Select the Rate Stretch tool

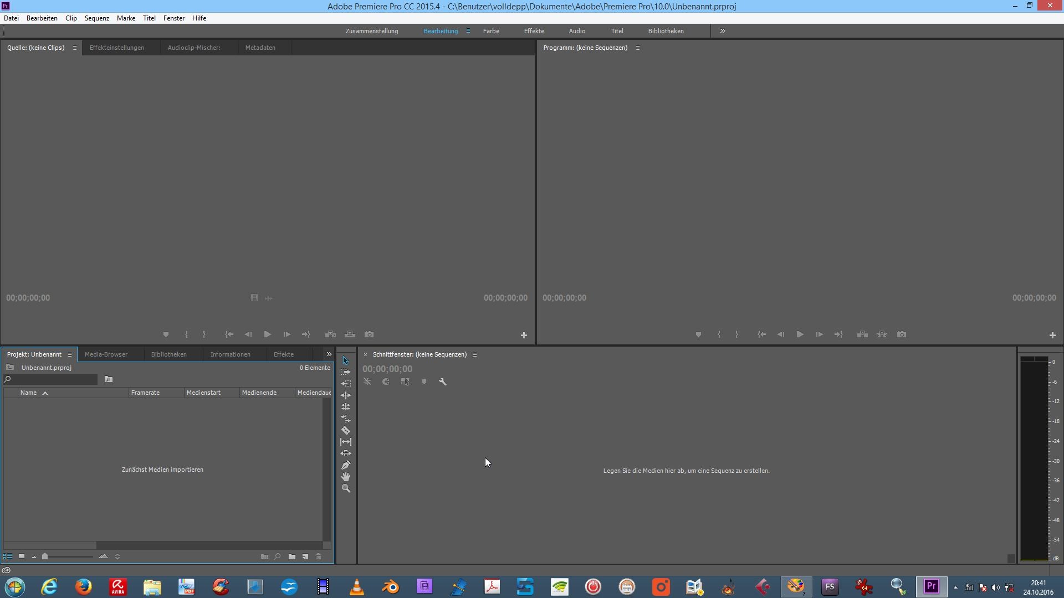point(346,419)
